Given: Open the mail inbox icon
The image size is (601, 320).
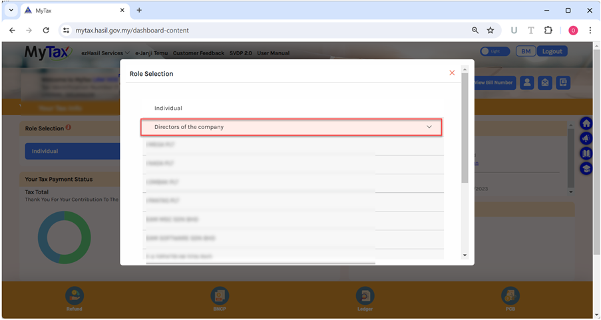Looking at the screenshot, I should [545, 82].
